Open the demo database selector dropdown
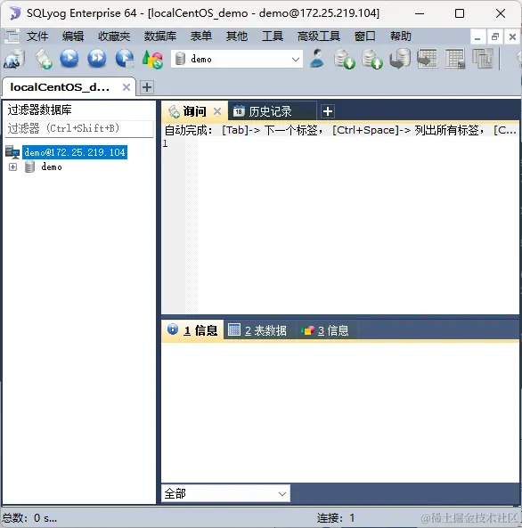The image size is (522, 528). (295, 60)
